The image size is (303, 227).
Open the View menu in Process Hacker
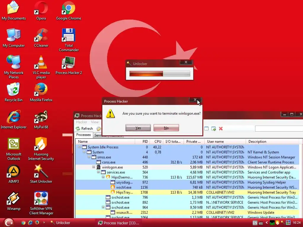pyautogui.click(x=95, y=122)
